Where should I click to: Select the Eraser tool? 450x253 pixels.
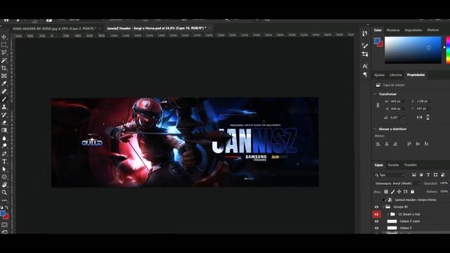(x=4, y=122)
